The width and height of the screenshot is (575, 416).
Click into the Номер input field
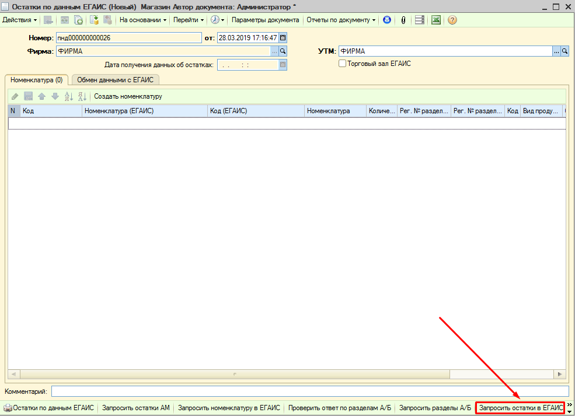click(128, 38)
